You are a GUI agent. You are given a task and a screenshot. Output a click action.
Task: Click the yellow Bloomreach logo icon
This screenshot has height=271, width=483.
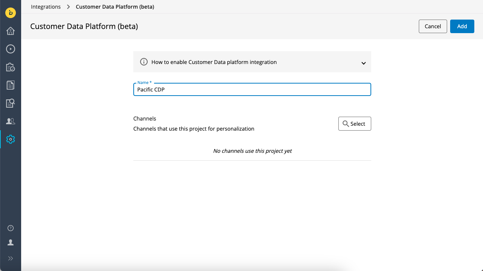(11, 13)
